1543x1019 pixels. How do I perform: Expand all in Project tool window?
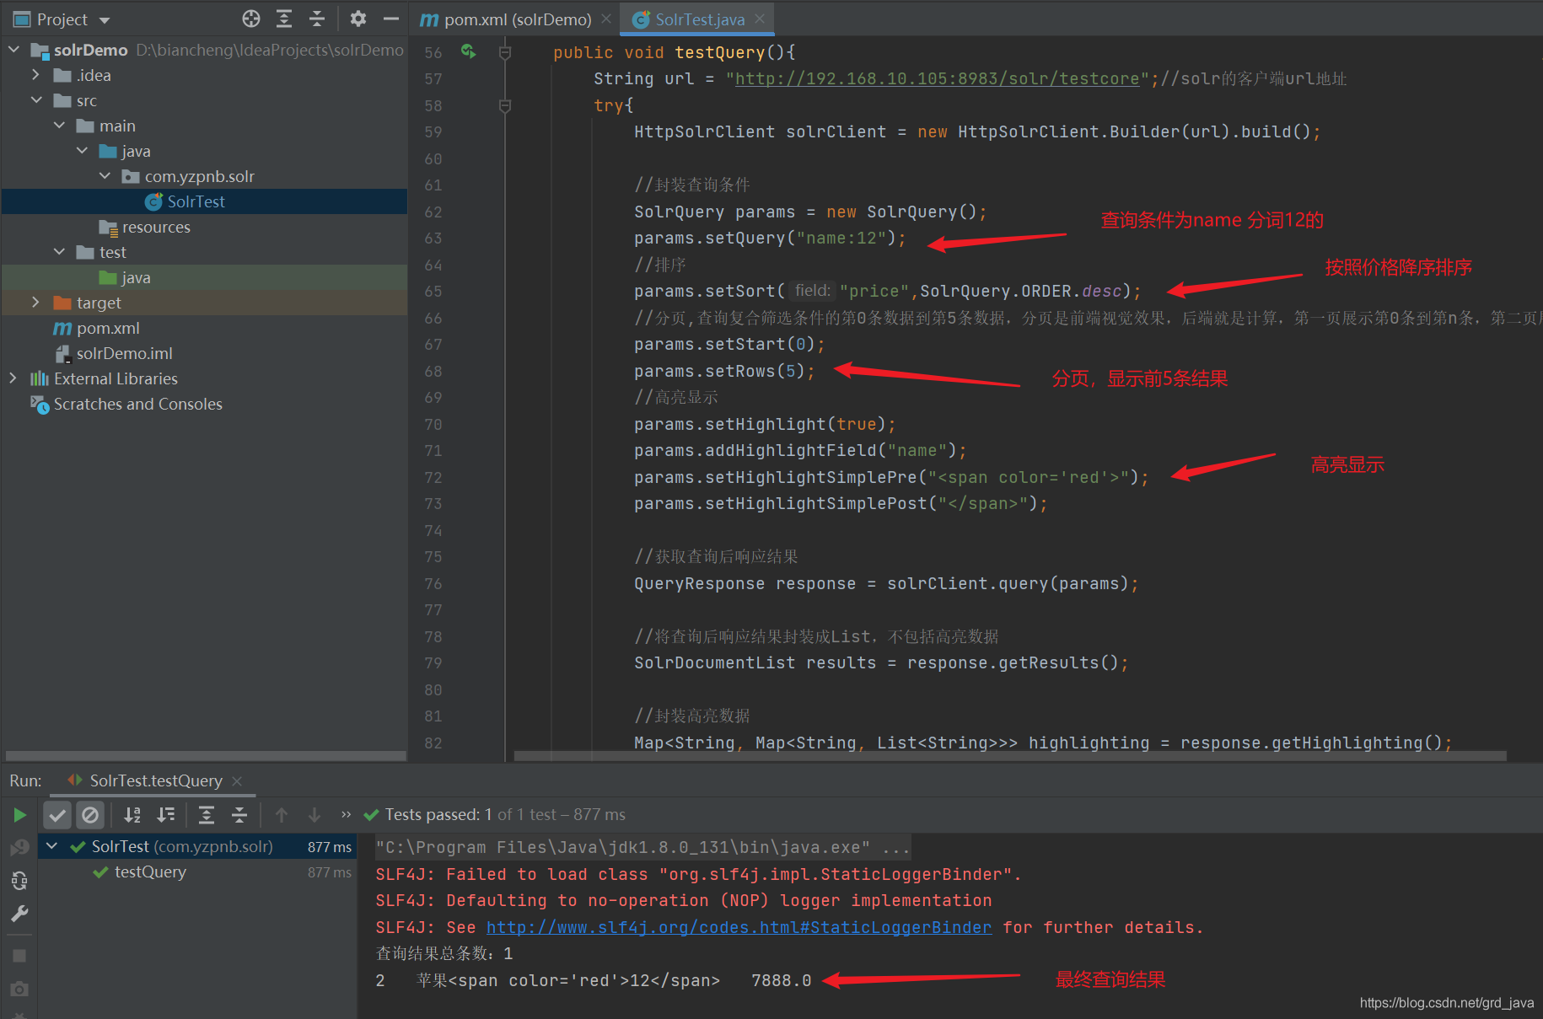point(284,19)
